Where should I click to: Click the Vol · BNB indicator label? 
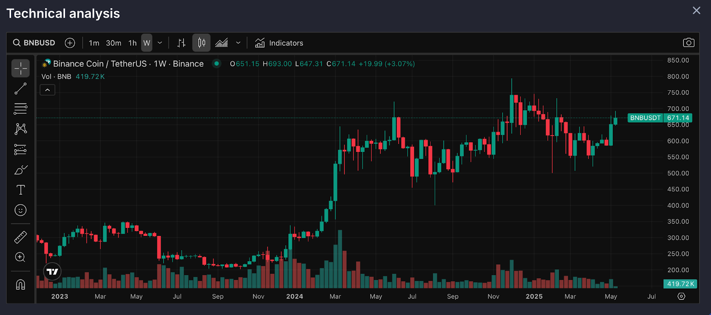[x=56, y=76]
